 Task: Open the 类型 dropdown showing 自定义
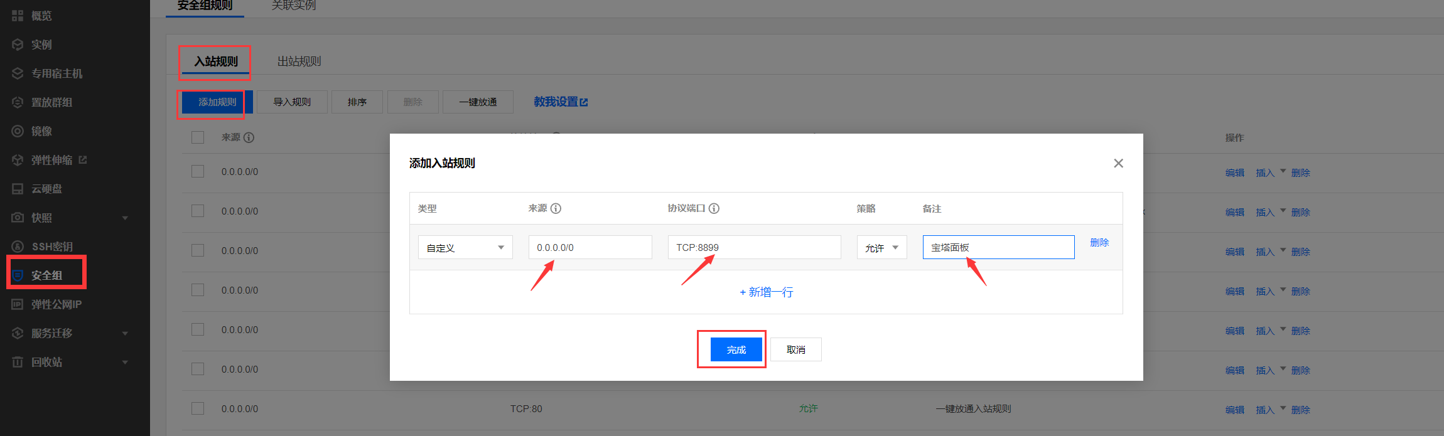pyautogui.click(x=465, y=247)
